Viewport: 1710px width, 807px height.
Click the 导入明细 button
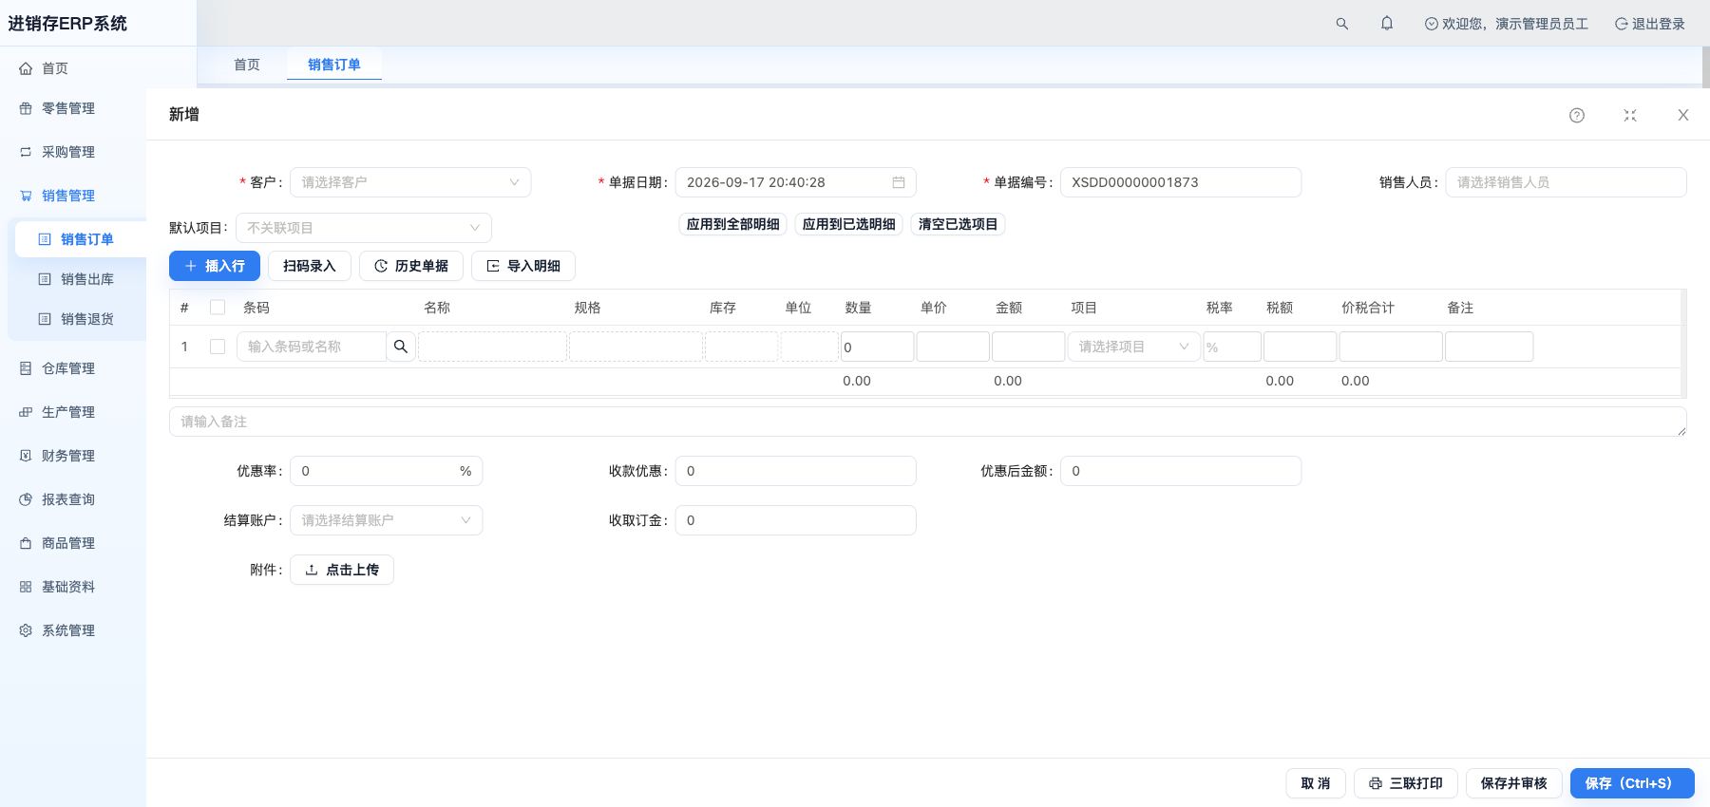pos(523,266)
